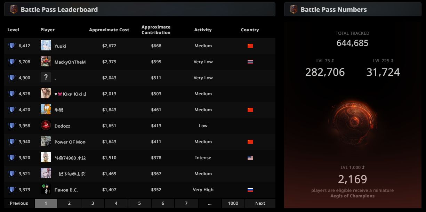Screen dimensions: 426x212
Task: Click the Russia flag for Панов В.С.
Action: pos(250,190)
